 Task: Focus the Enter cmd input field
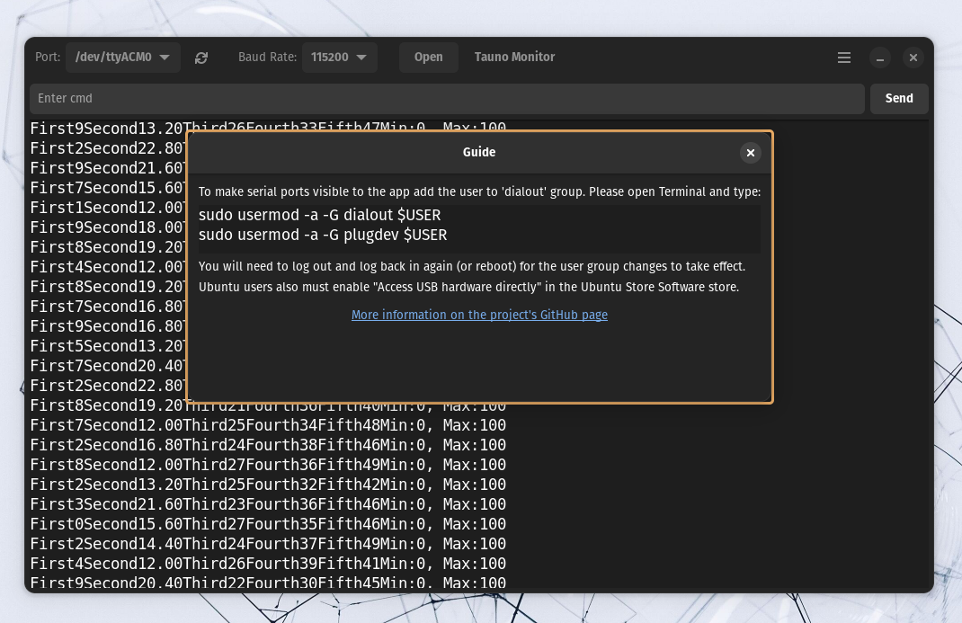[447, 99]
